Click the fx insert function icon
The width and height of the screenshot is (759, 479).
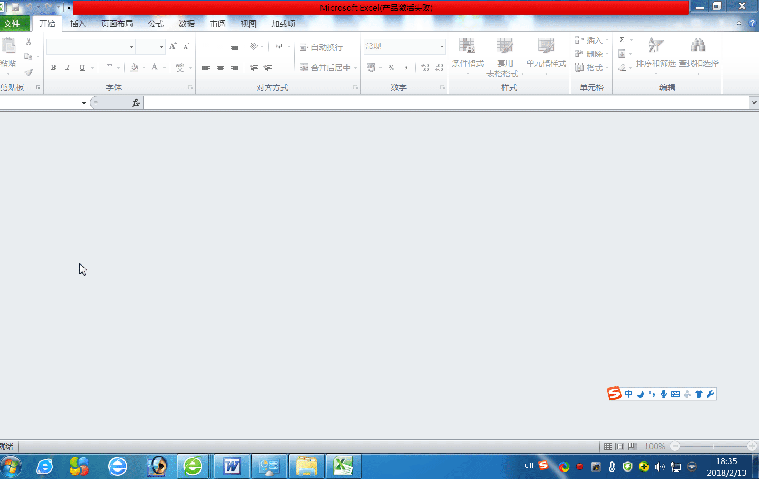click(136, 103)
